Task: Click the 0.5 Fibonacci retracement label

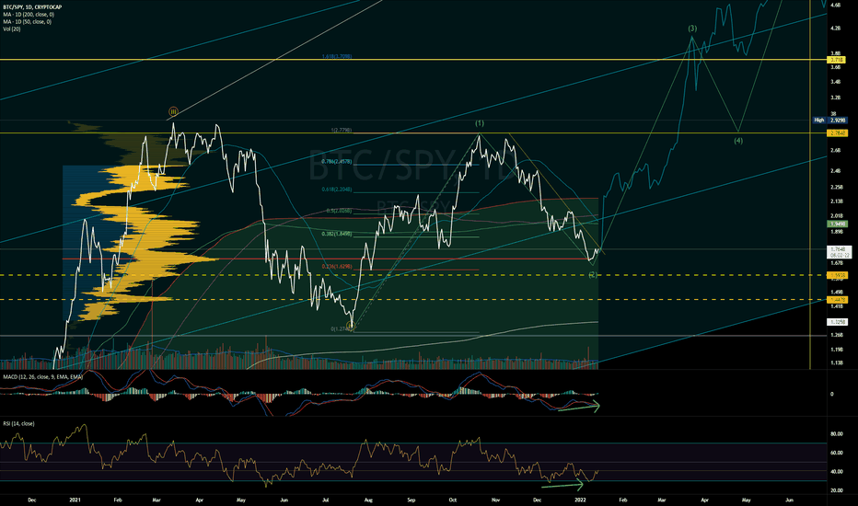Action: pyautogui.click(x=339, y=211)
